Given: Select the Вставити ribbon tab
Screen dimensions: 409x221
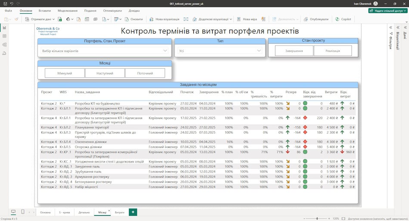Looking at the screenshot, I should coord(45,11).
